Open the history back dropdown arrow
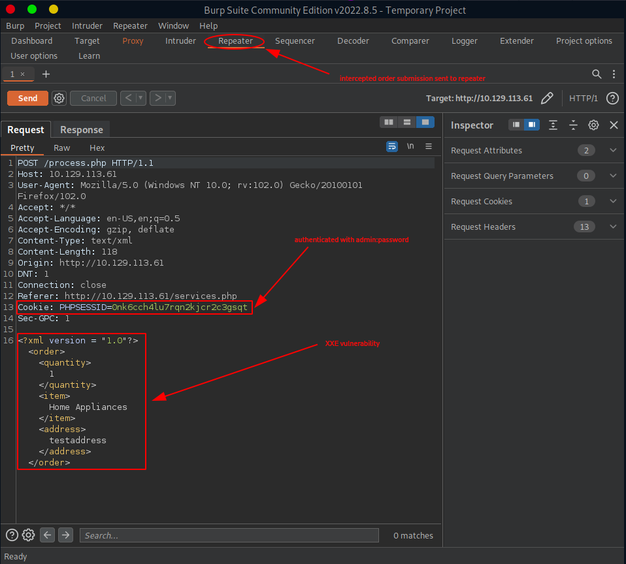626x564 pixels. [140, 99]
